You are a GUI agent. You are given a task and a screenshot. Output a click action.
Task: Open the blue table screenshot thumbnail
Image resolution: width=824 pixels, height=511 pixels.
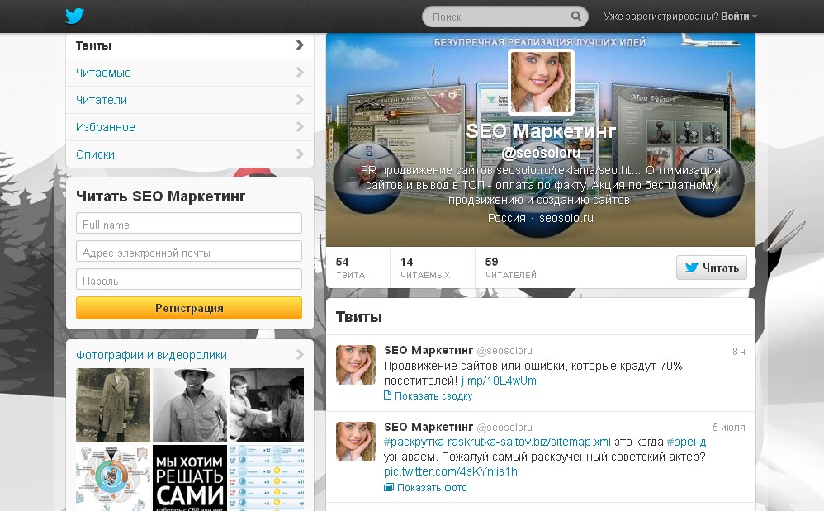[x=267, y=478]
